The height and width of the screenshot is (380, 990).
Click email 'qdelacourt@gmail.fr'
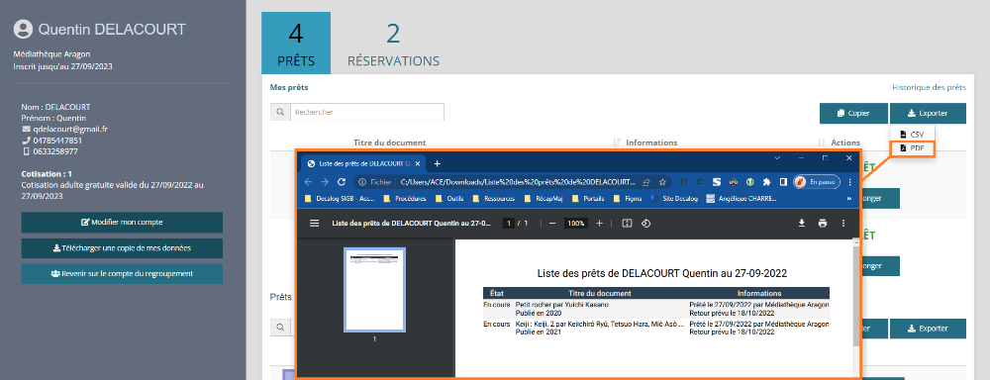tap(70, 129)
